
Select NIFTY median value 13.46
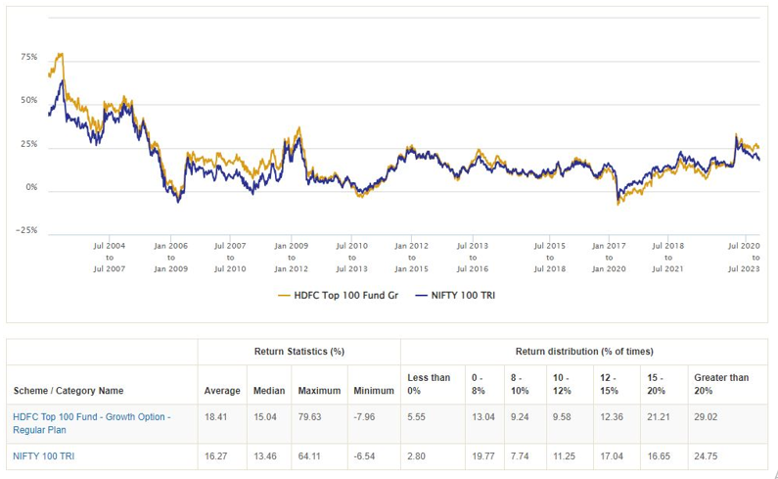[265, 456]
